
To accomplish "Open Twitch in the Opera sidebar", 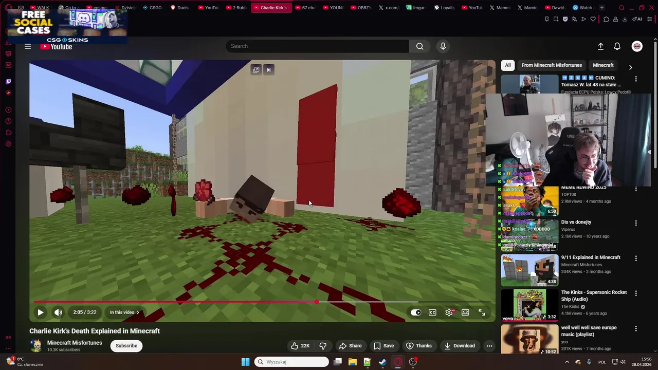I will 8,82.
